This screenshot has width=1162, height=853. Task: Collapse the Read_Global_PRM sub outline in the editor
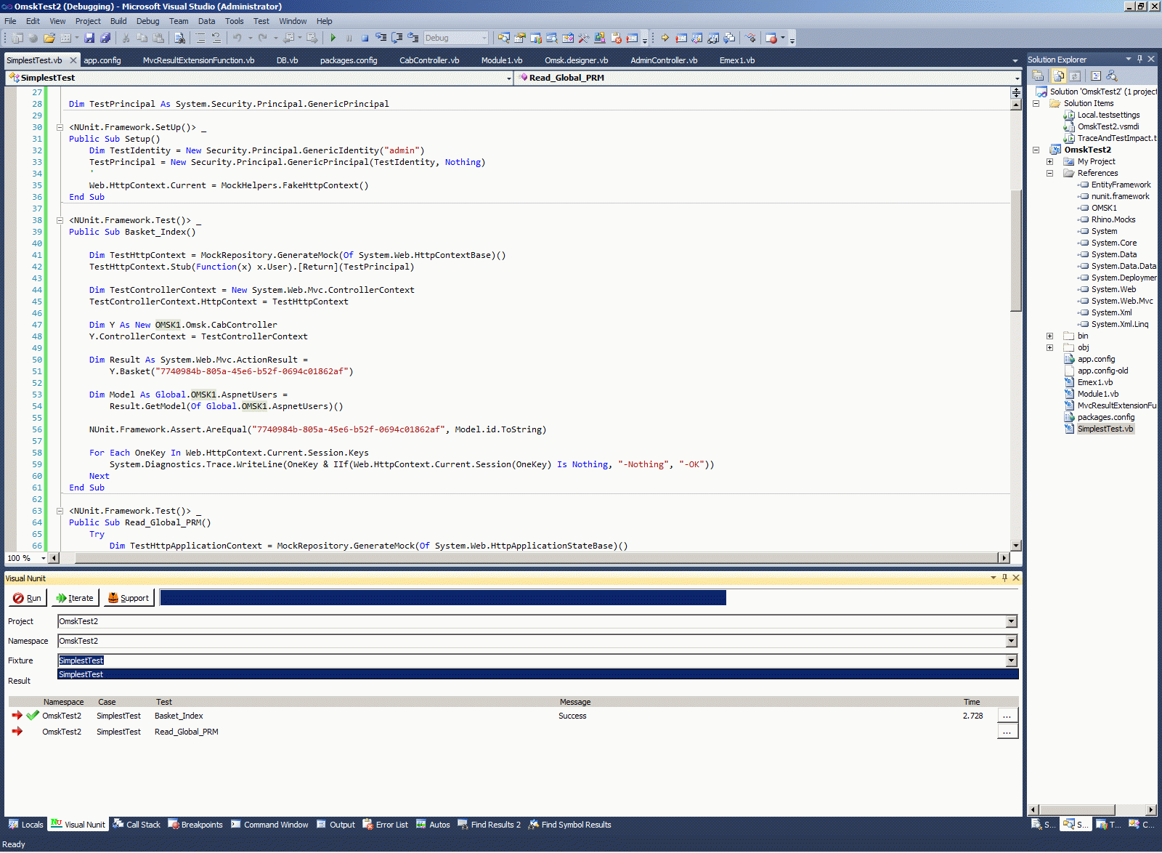point(60,511)
